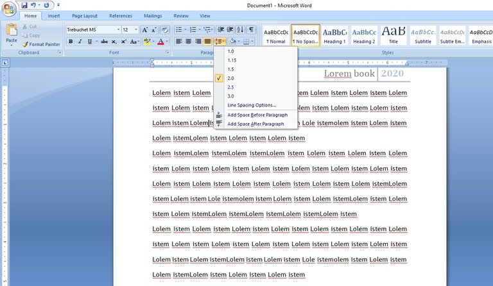Activate the Format Painter
This screenshot has width=493, height=286.
point(41,44)
